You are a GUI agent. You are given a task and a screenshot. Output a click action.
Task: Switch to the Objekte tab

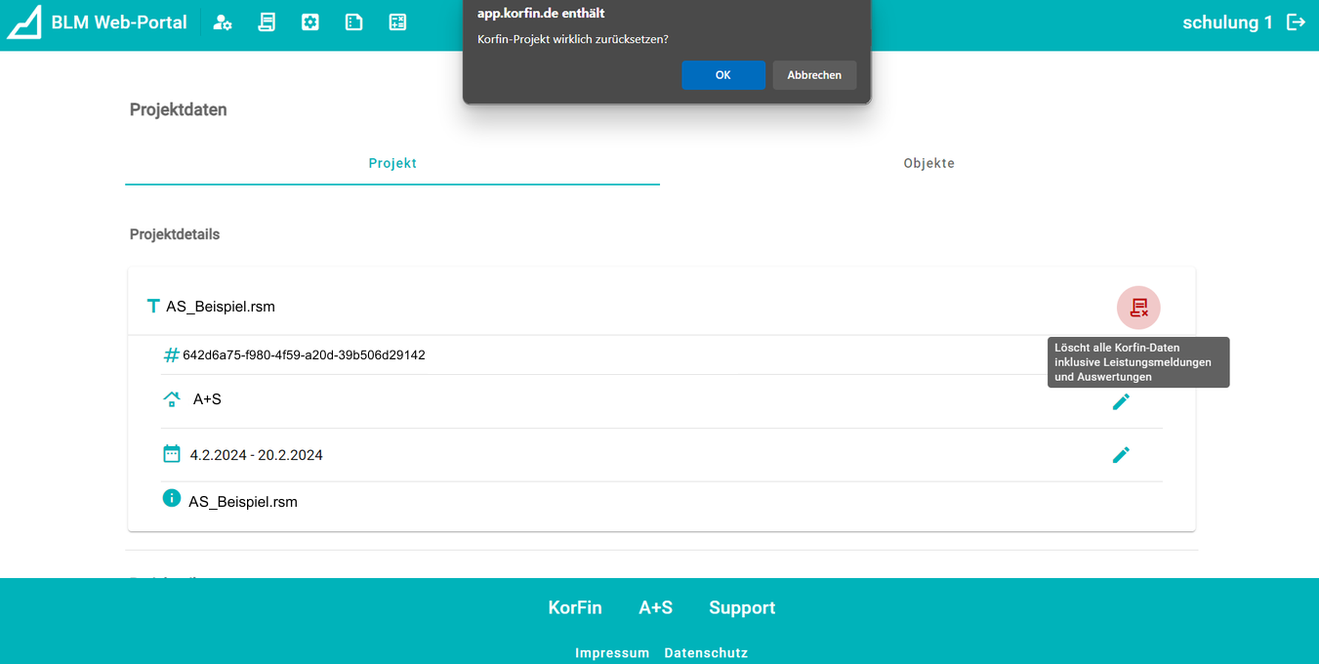[928, 163]
